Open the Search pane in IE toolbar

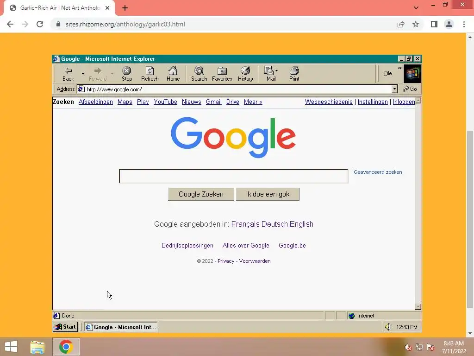click(x=199, y=74)
